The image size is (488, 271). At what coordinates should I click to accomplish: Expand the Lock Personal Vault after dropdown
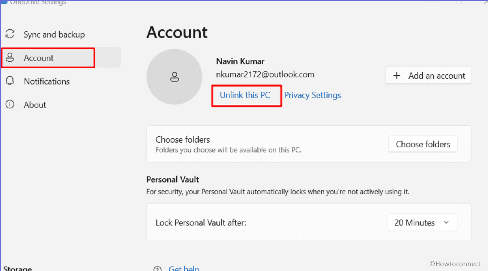pyautogui.click(x=422, y=223)
